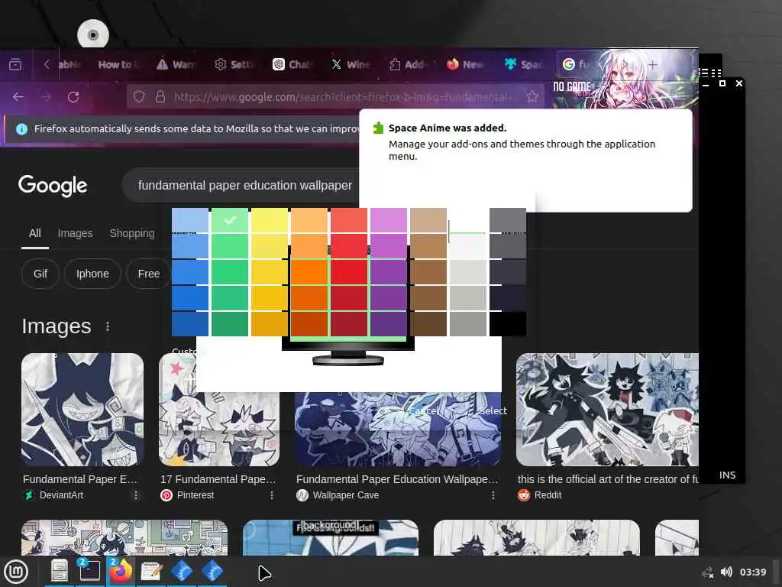
Task: Open the Reddit official art thumbnail
Action: [x=607, y=410]
